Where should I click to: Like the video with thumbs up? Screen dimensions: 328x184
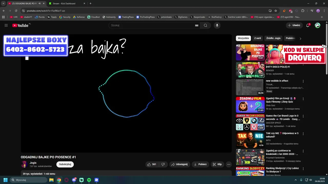click(151, 164)
